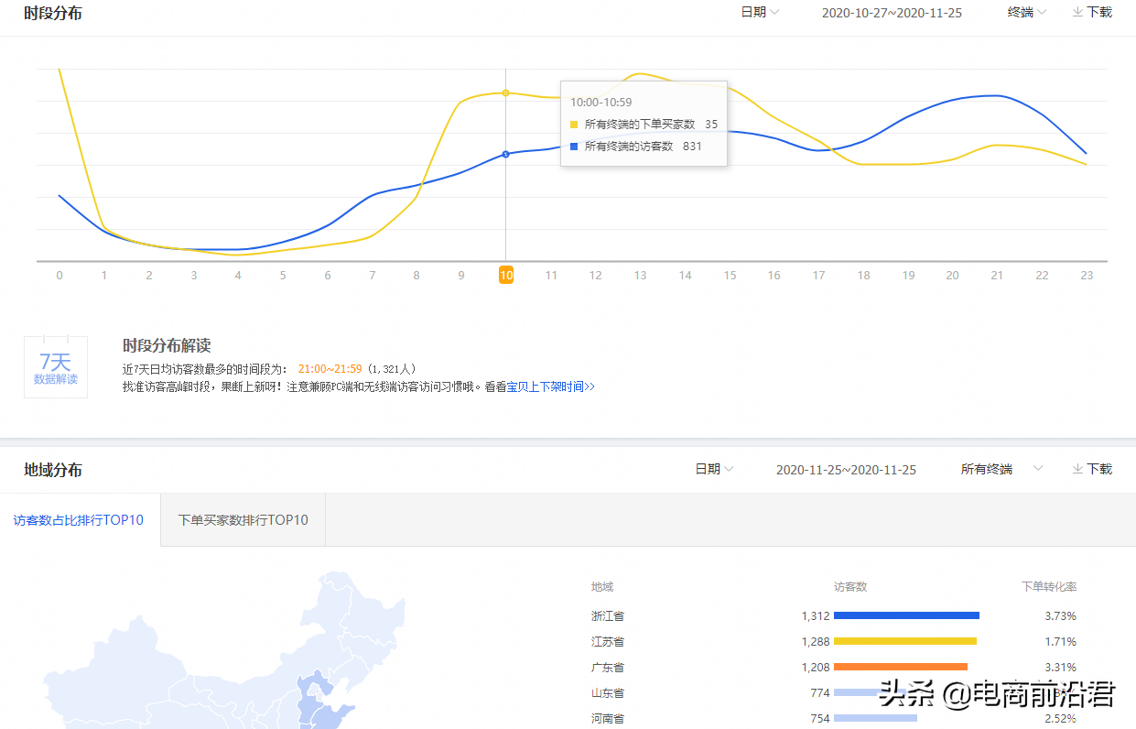This screenshot has width=1136, height=729.
Task: Open the 所有终端 dropdown in 地域分布
Action: click(1006, 468)
